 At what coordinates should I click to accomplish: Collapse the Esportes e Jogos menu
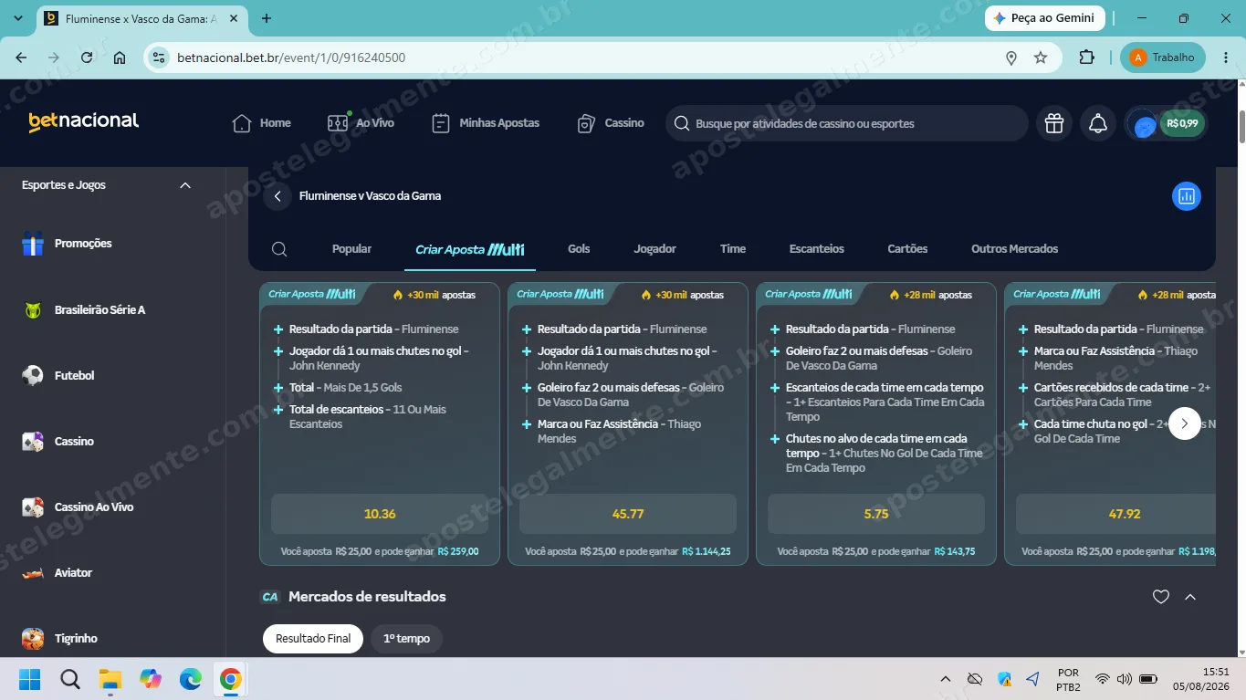point(185,185)
